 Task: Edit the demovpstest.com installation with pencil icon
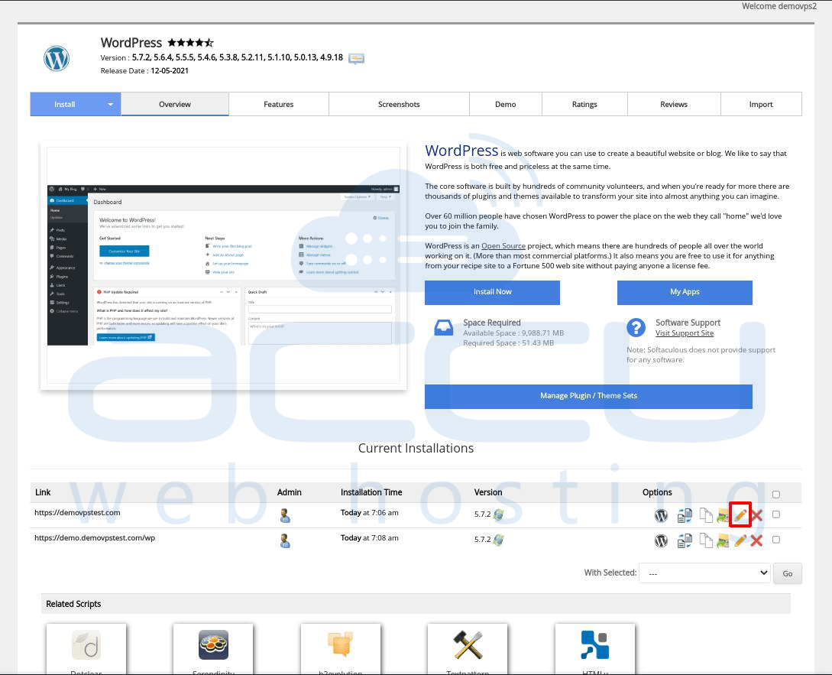tap(740, 514)
